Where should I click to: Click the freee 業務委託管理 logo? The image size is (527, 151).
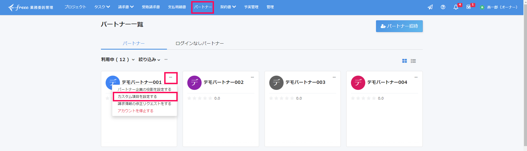[31, 7]
